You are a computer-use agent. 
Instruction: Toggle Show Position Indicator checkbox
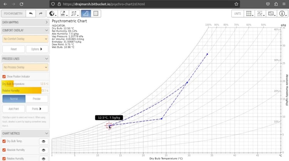[4, 76]
